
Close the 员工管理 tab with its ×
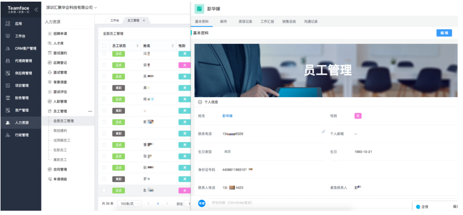(x=144, y=21)
